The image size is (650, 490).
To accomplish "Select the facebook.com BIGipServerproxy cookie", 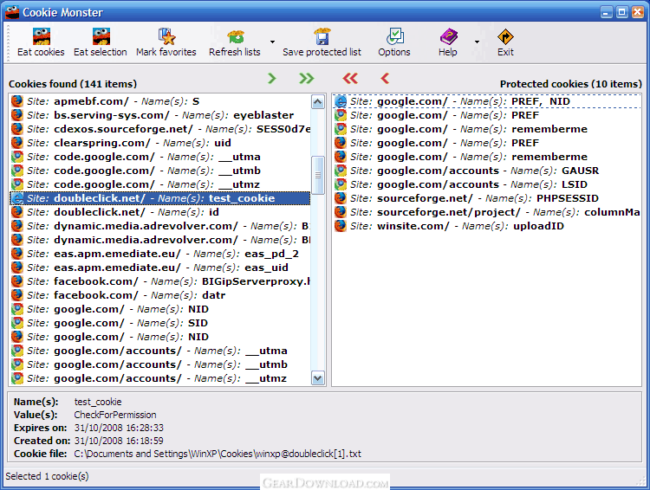I will pos(160,281).
